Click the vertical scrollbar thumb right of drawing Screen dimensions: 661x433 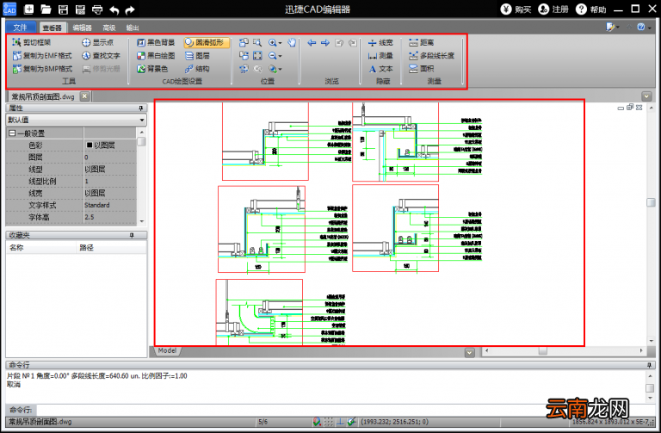651,202
